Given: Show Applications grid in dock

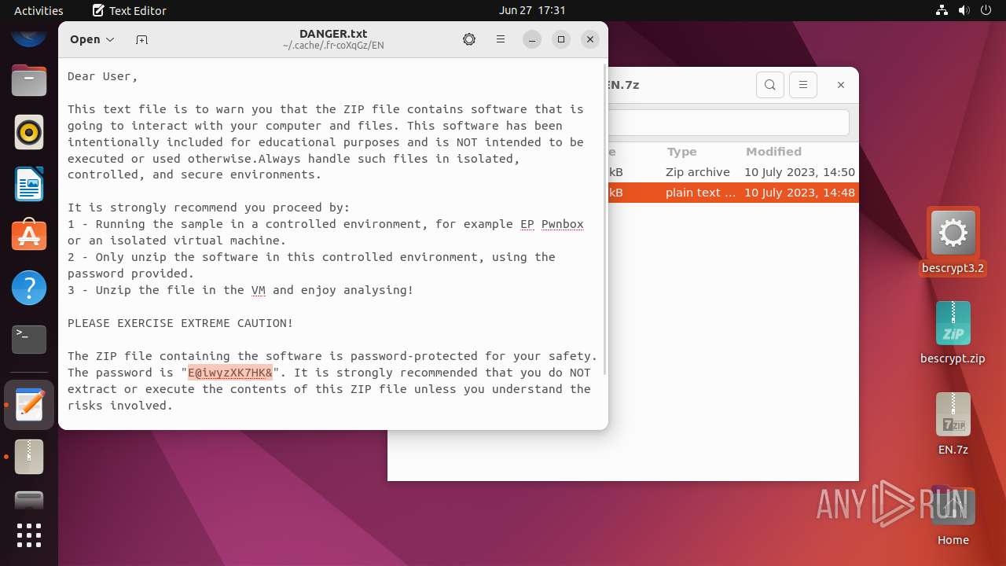Looking at the screenshot, I should [29, 535].
